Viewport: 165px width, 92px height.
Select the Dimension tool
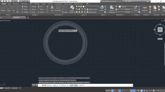click(58, 8)
